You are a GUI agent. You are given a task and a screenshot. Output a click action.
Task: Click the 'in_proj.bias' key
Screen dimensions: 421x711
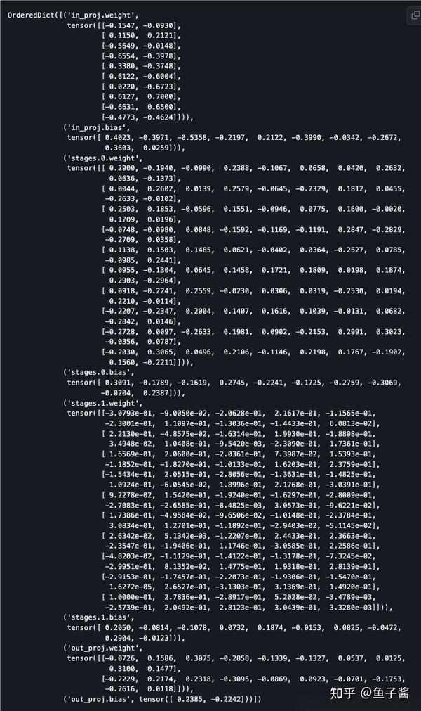coord(94,127)
